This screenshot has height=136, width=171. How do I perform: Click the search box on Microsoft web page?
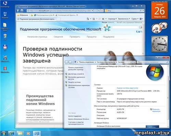point(126,27)
